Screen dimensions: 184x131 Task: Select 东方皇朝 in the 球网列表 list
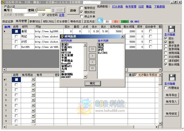(x=67, y=55)
